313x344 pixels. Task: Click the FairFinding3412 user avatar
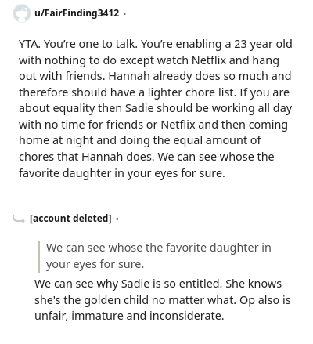21,13
